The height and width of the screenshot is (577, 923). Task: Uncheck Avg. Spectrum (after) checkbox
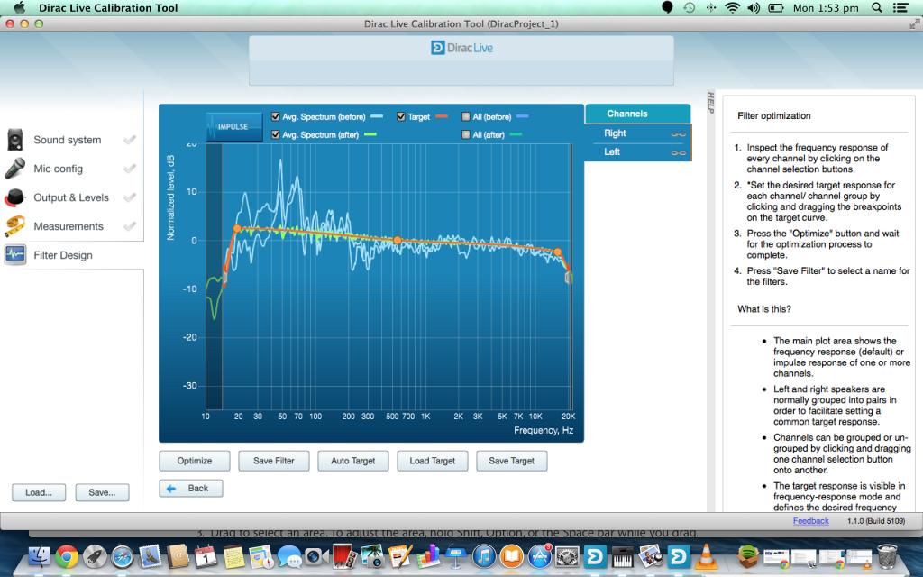pos(275,134)
